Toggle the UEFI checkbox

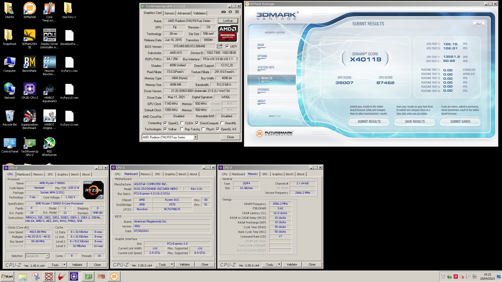(x=227, y=46)
